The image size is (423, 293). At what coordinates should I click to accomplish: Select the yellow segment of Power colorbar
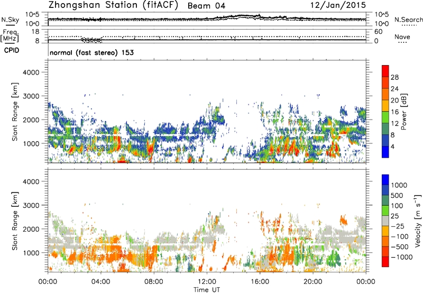point(385,106)
